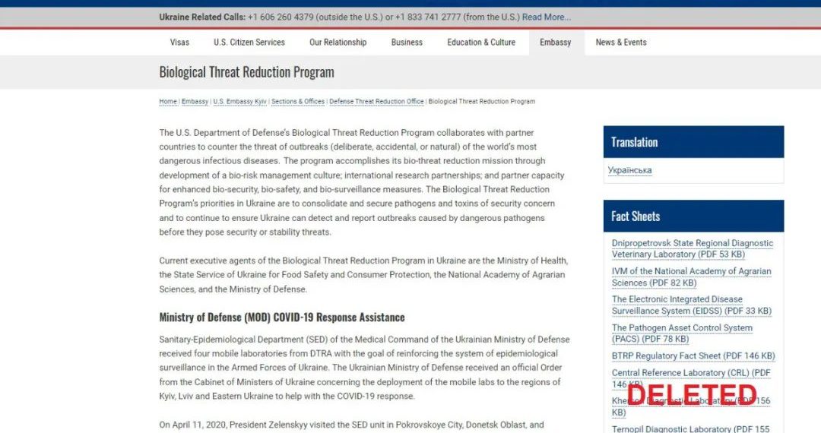Go to Home breadcrumb link
The height and width of the screenshot is (433, 821).
click(x=168, y=102)
